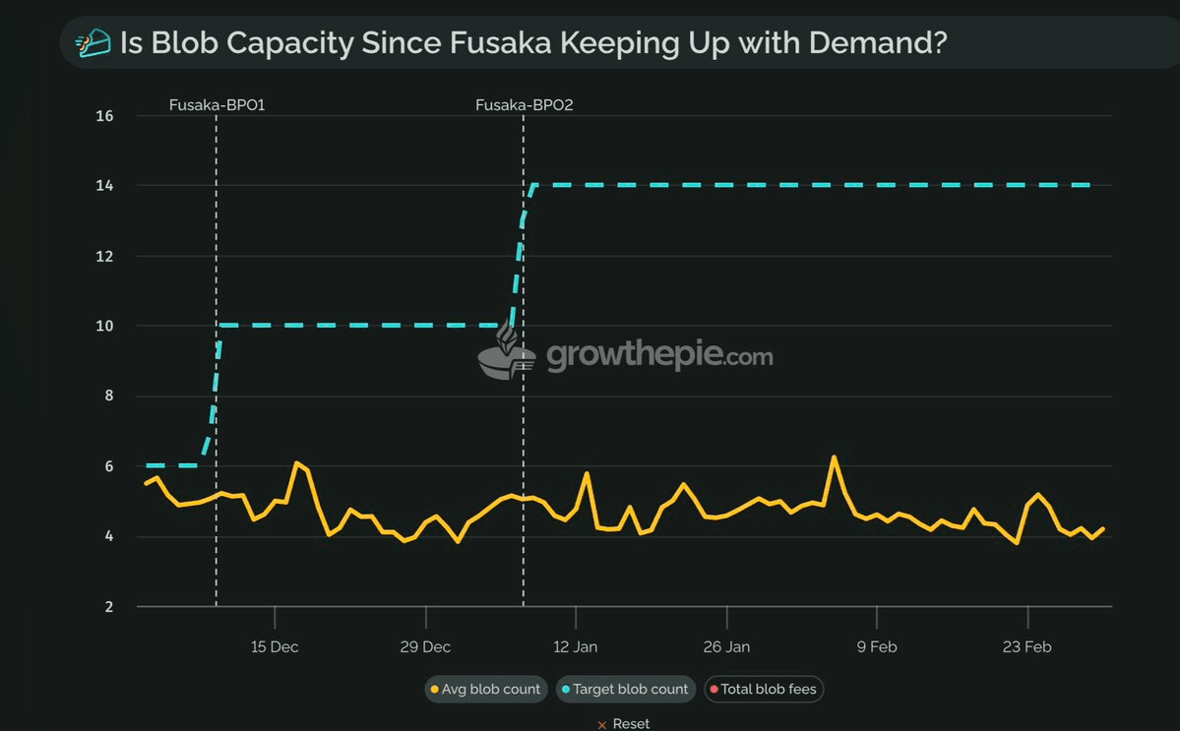Click the chart title about Blob Capacity
This screenshot has width=1180, height=731.
(531, 43)
